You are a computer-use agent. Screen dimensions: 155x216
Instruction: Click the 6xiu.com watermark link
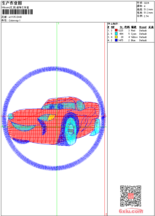coord(131,211)
